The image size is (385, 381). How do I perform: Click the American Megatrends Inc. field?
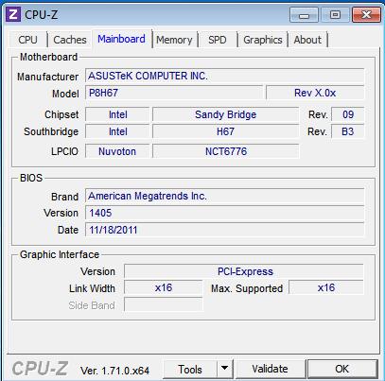click(x=224, y=196)
